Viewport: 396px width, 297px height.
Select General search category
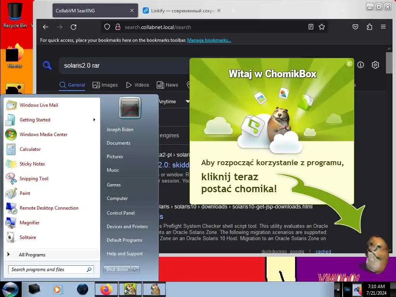tap(72, 85)
